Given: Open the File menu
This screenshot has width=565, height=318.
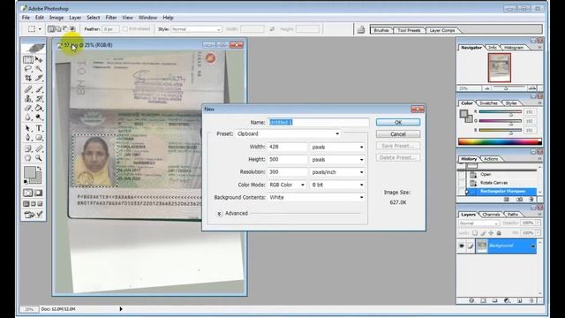Looking at the screenshot, I should click(26, 18).
